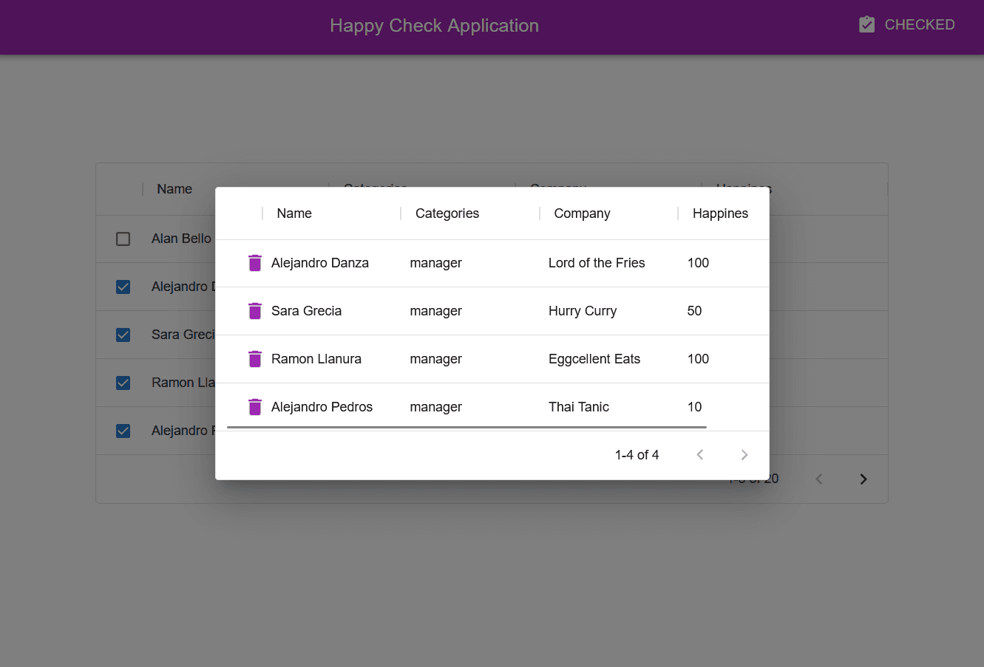Screen dimensions: 984x667
Task: Click the Eggcellent Eats company cell
Action: [594, 359]
